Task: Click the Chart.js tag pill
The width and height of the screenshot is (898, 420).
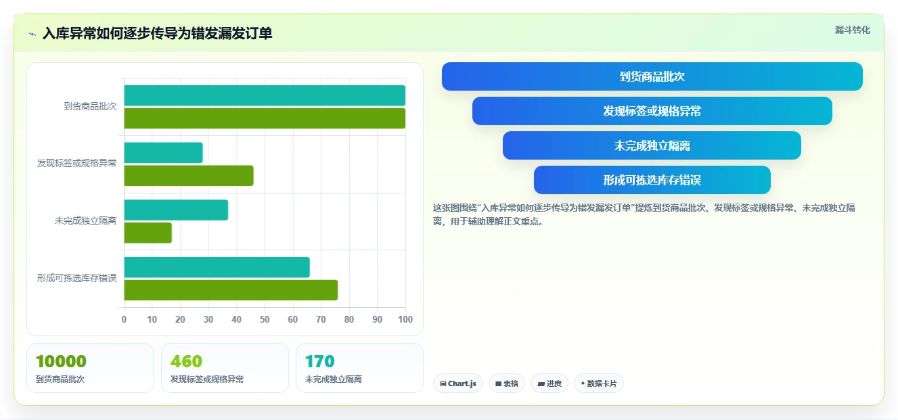Action: (457, 383)
